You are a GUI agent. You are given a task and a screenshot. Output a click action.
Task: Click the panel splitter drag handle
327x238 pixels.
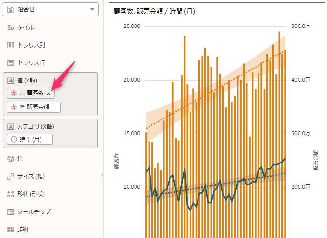point(102,176)
